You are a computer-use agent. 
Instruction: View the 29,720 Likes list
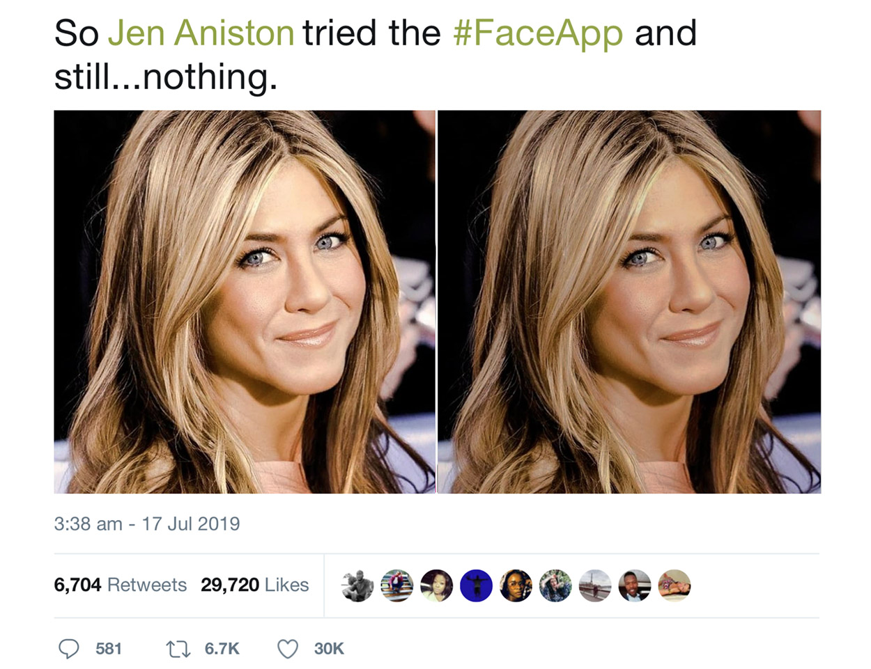pos(254,585)
